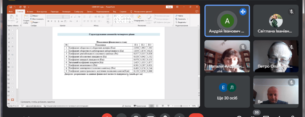This screenshot has height=117, width=305.
Task: Switch to the Конструктор ribbon tab
Action: click(x=42, y=12)
